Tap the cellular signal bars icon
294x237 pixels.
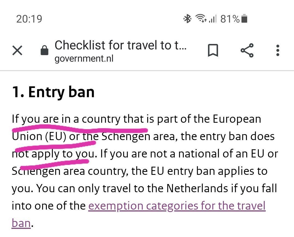point(213,19)
